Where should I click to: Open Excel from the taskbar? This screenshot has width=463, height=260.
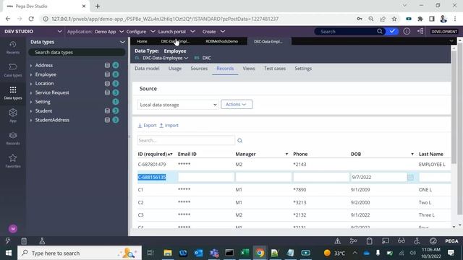point(245,253)
